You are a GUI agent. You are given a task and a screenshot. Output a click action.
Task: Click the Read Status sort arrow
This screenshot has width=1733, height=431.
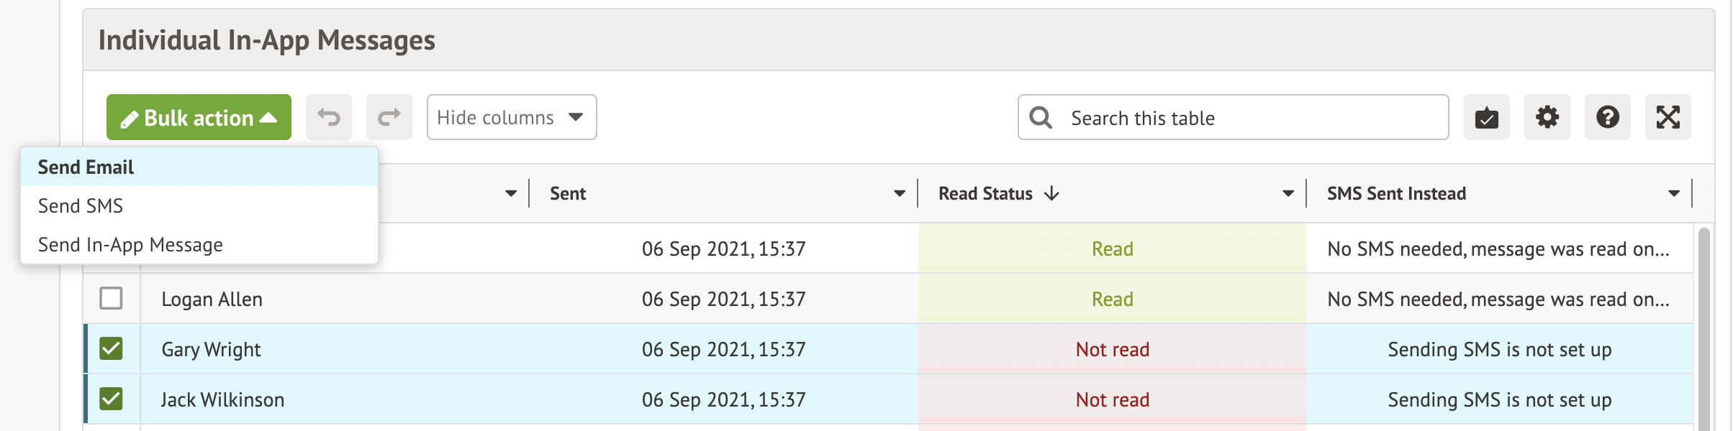1052,193
